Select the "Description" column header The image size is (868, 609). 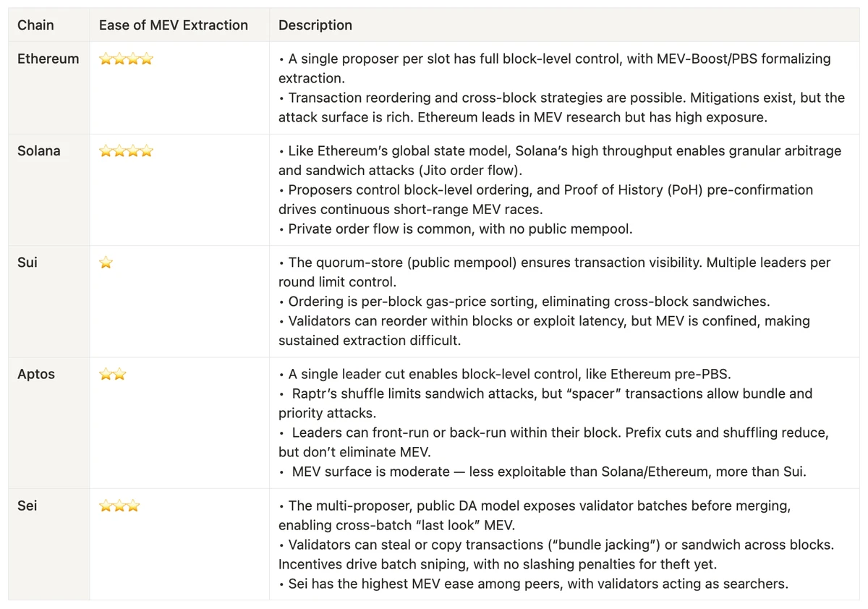[315, 25]
